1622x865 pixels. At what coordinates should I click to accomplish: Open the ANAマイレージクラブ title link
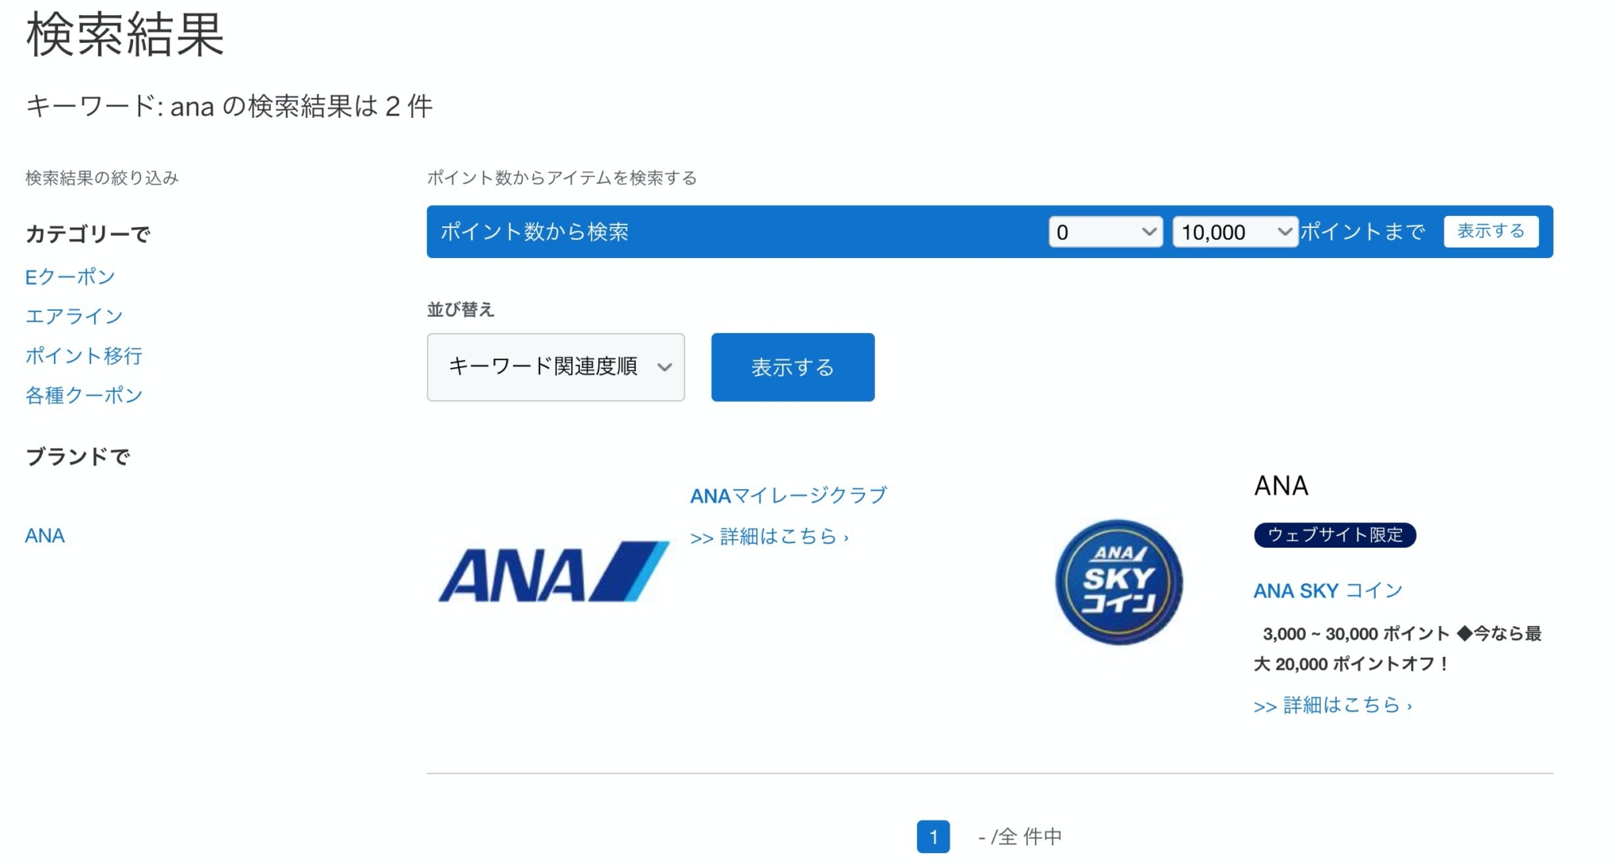click(x=788, y=495)
